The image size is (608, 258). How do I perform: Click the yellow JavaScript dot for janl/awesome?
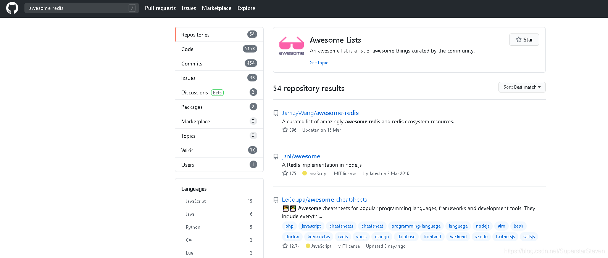[305, 173]
